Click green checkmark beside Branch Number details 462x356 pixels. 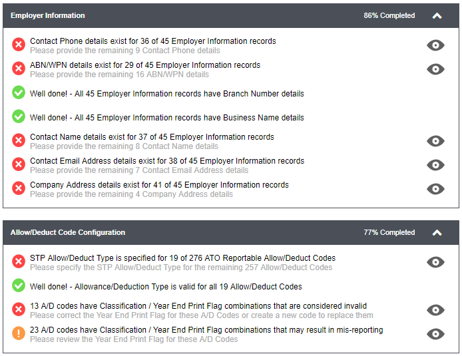[x=19, y=93]
